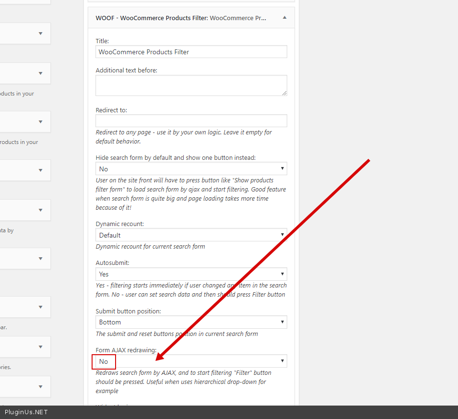The height and width of the screenshot is (419, 458).
Task: Focus the Additional text before textarea
Action: coord(191,85)
